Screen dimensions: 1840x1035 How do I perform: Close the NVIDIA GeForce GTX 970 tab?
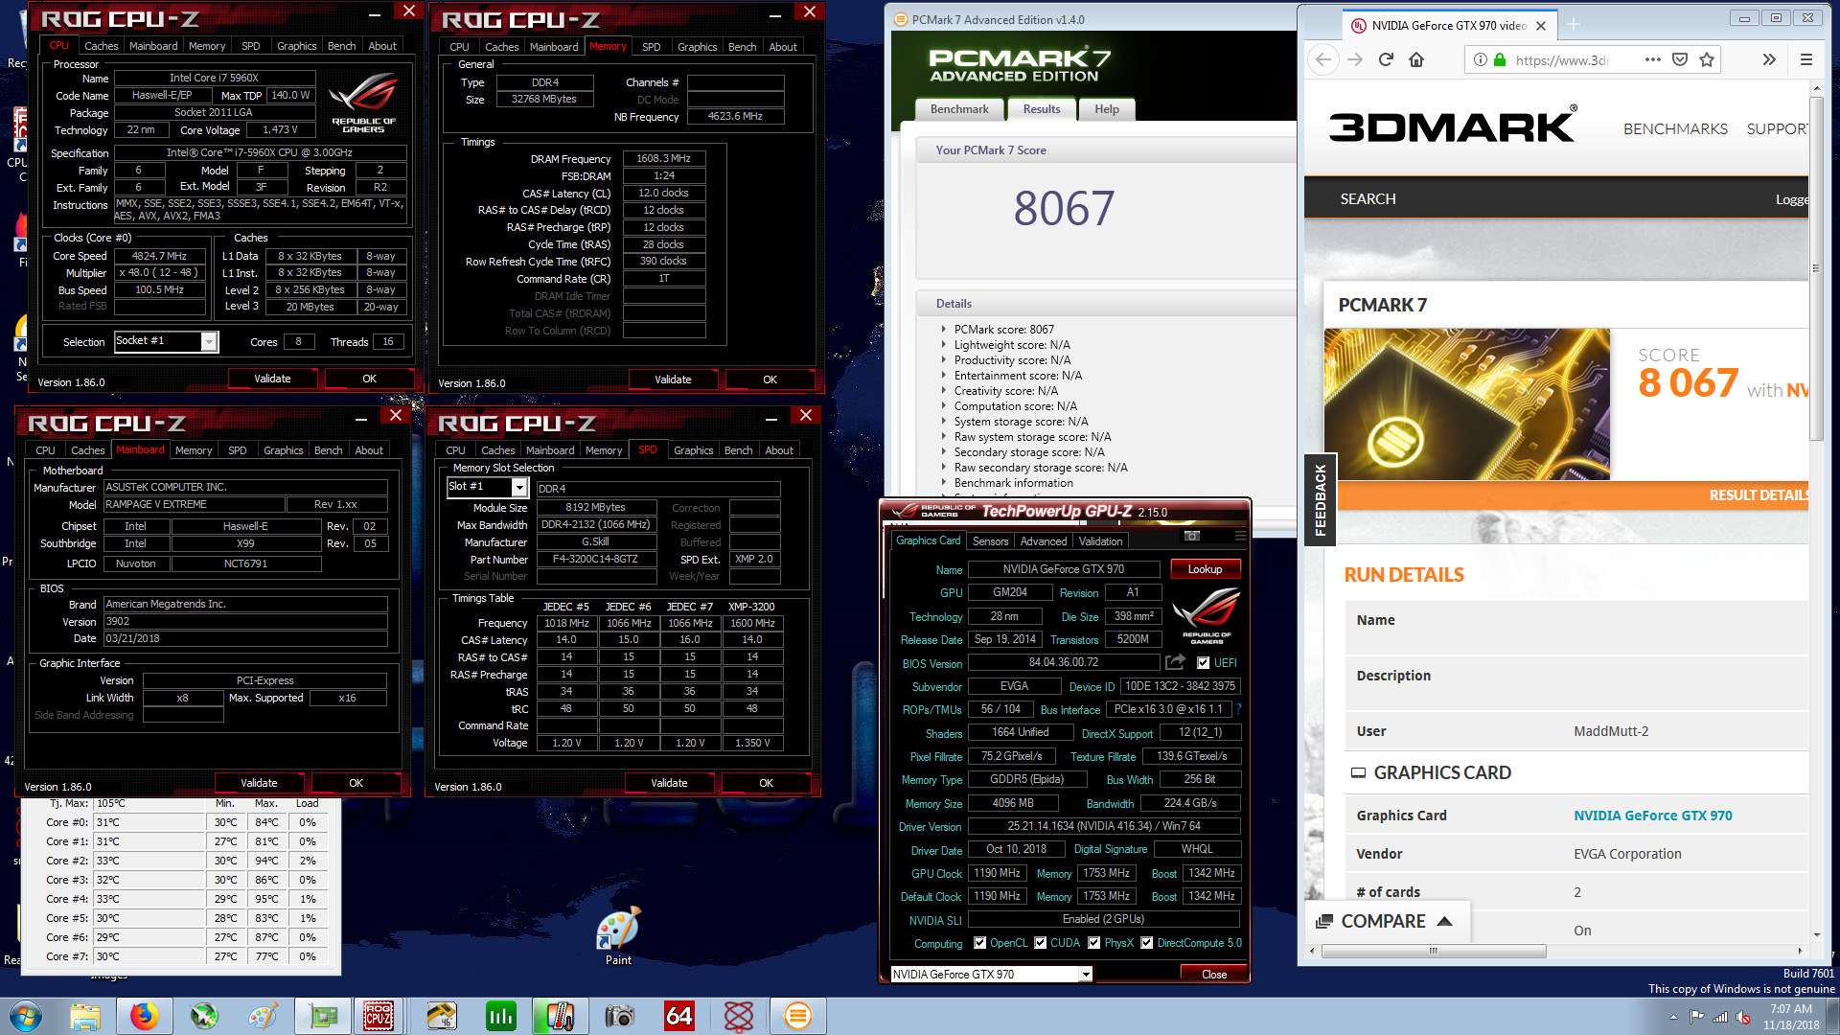[1541, 26]
